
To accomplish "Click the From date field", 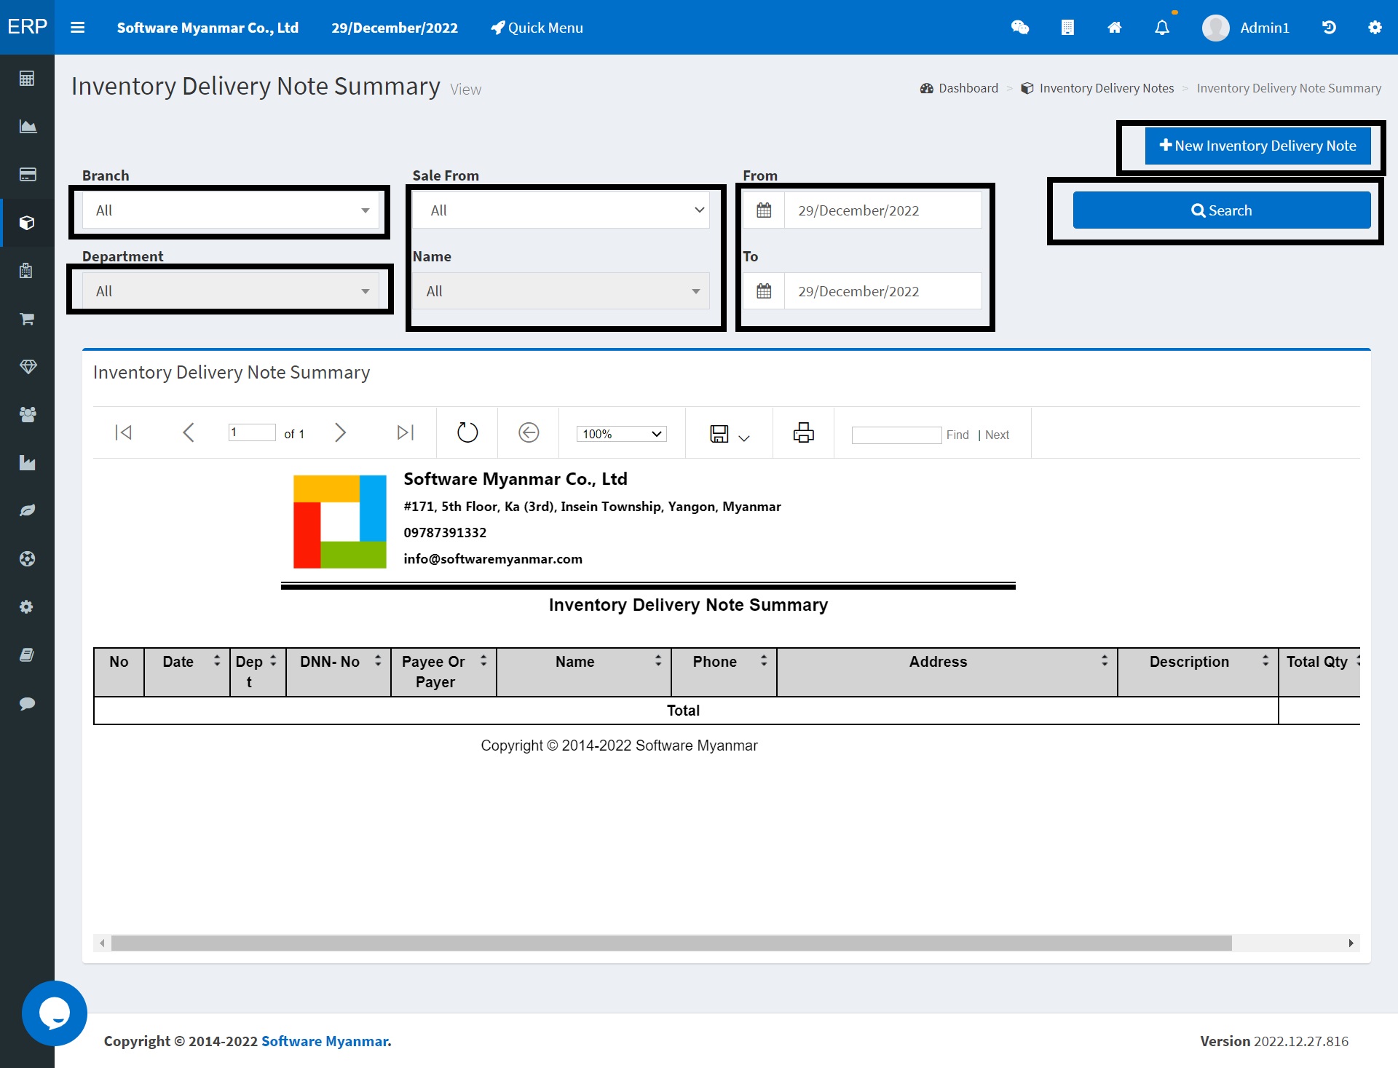I will click(x=882, y=210).
